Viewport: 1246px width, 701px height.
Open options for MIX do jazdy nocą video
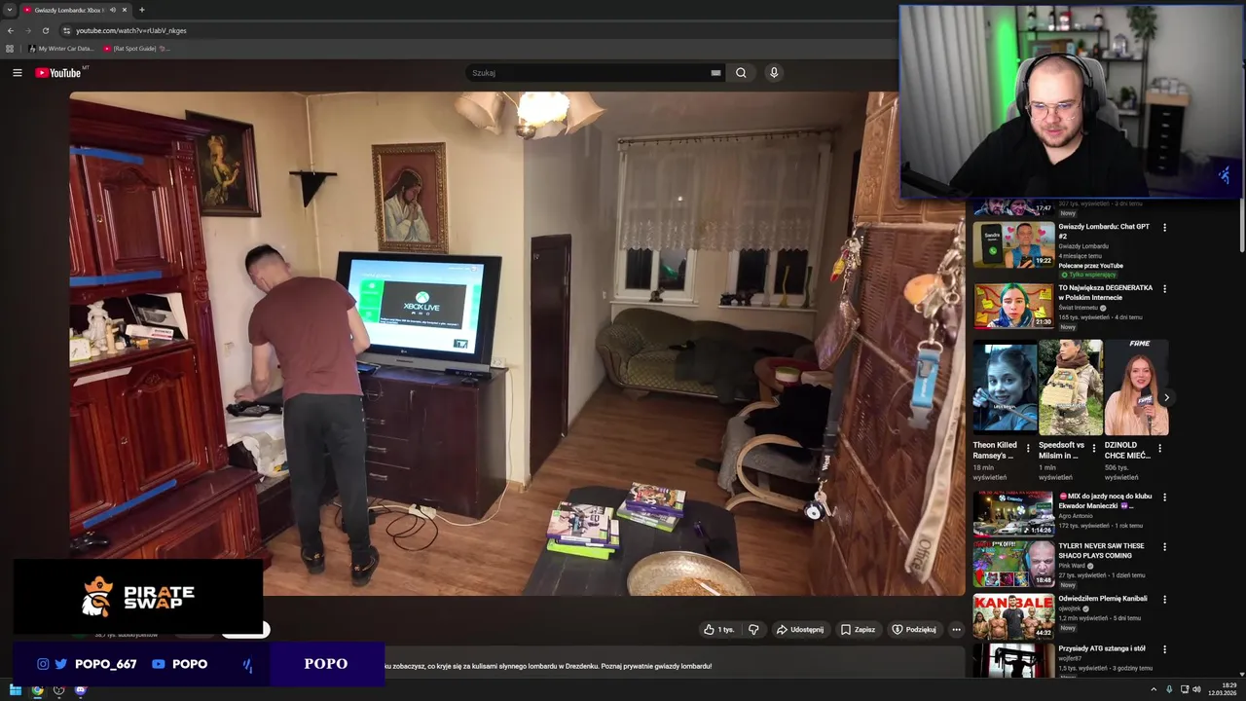[x=1164, y=497]
